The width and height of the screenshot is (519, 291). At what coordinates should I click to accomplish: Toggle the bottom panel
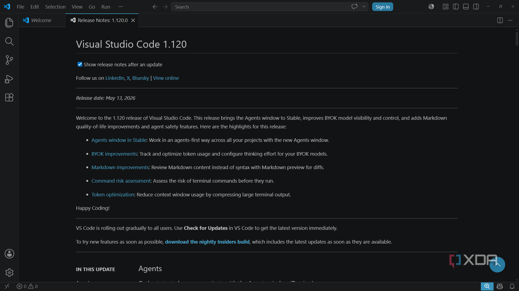466,7
